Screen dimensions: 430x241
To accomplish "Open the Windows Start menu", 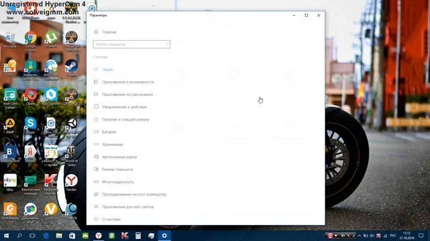I will pyautogui.click(x=6, y=236).
